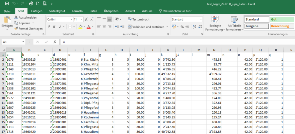
Task: Copy the selection with Kopieren
Action: coord(22,23)
